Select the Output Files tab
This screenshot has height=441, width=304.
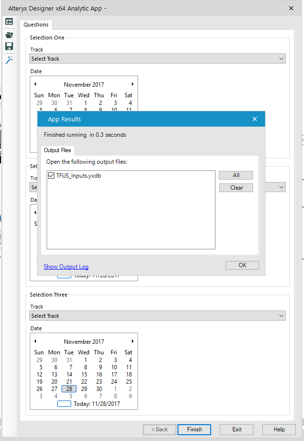(x=57, y=150)
